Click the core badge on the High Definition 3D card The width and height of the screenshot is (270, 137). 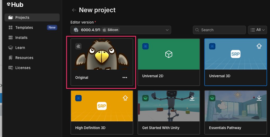(x=78, y=98)
